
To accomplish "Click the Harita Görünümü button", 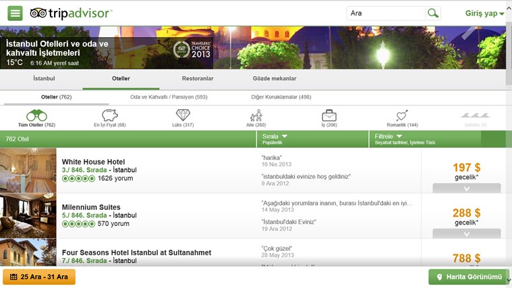I will click(x=469, y=277).
